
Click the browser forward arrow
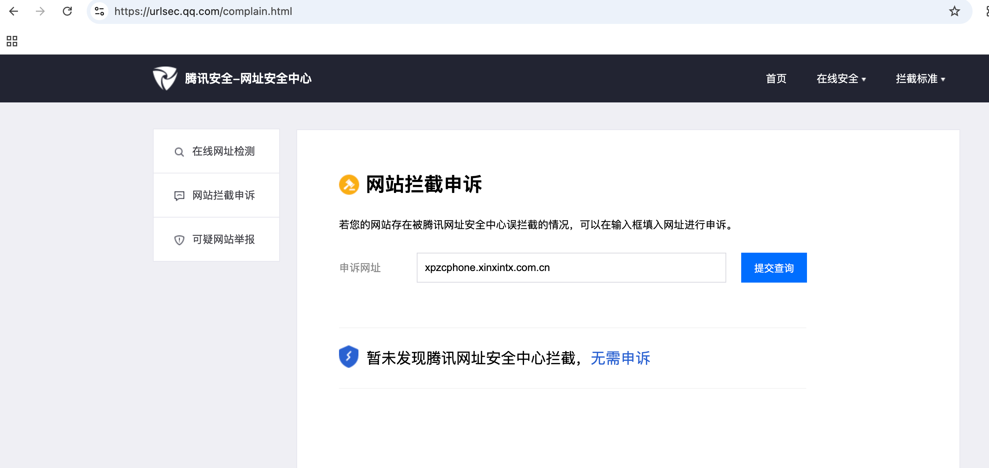(40, 11)
